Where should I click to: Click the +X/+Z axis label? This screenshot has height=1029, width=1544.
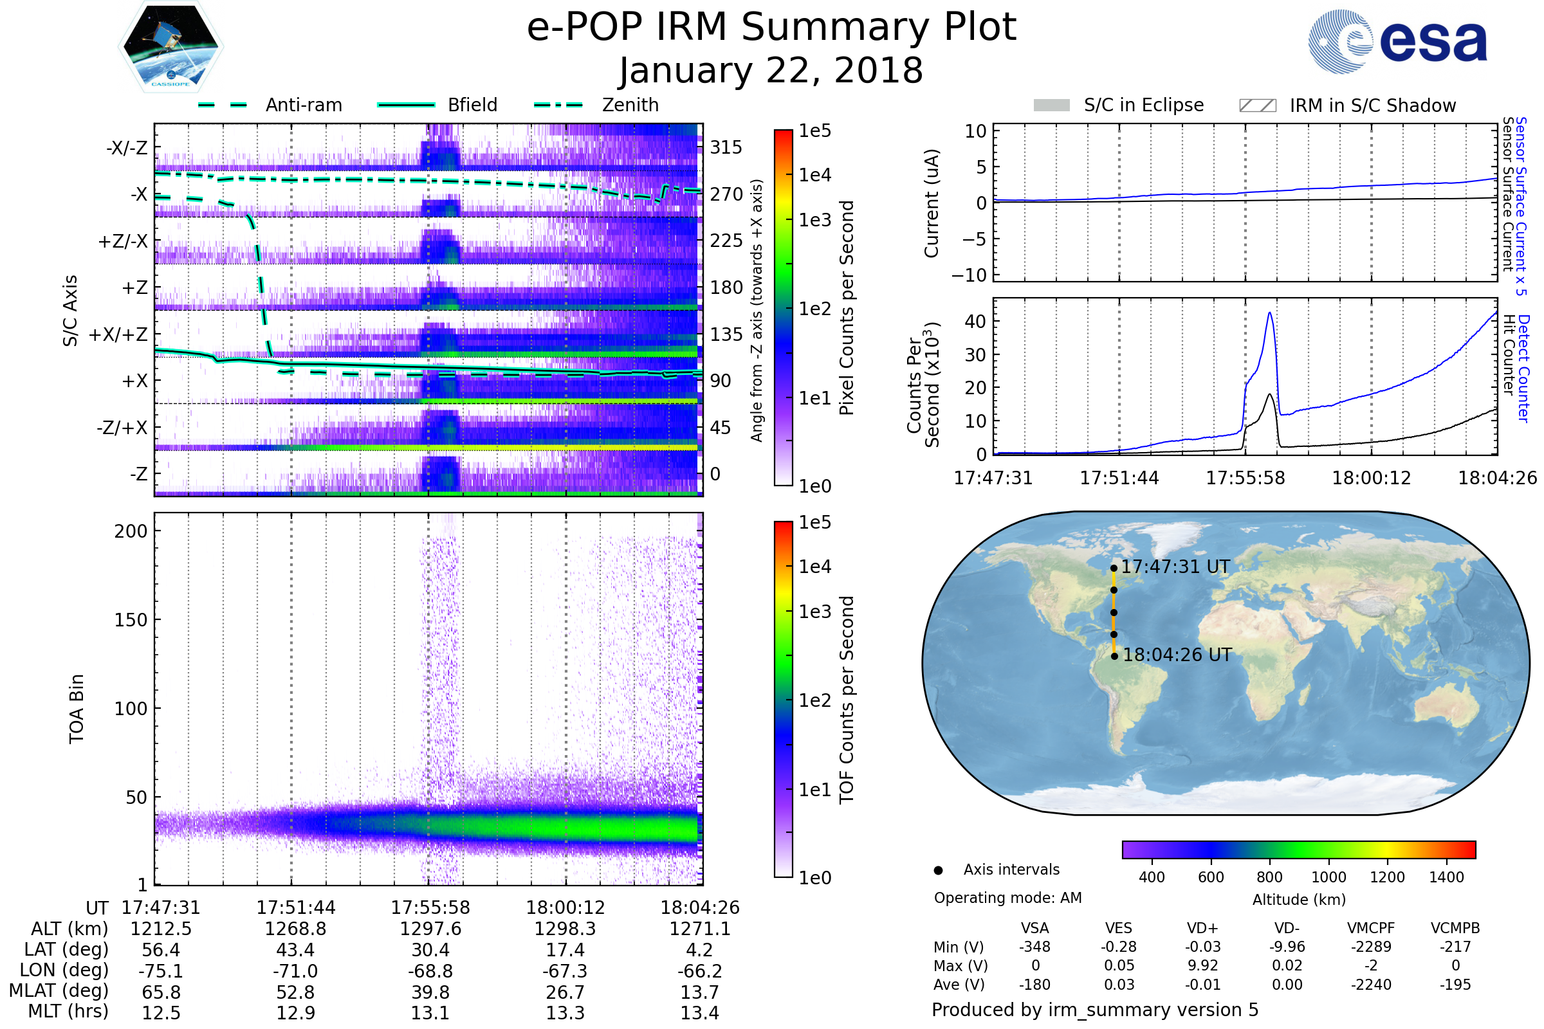coord(118,334)
